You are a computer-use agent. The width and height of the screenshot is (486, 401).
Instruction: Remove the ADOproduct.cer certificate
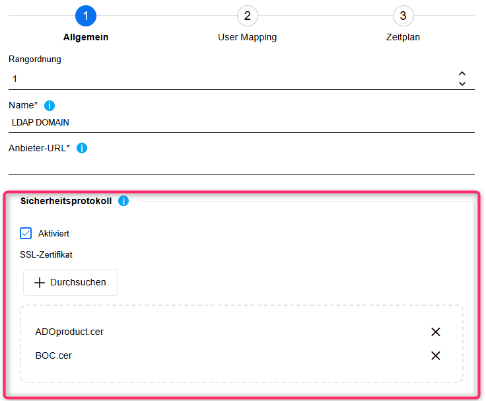point(436,332)
